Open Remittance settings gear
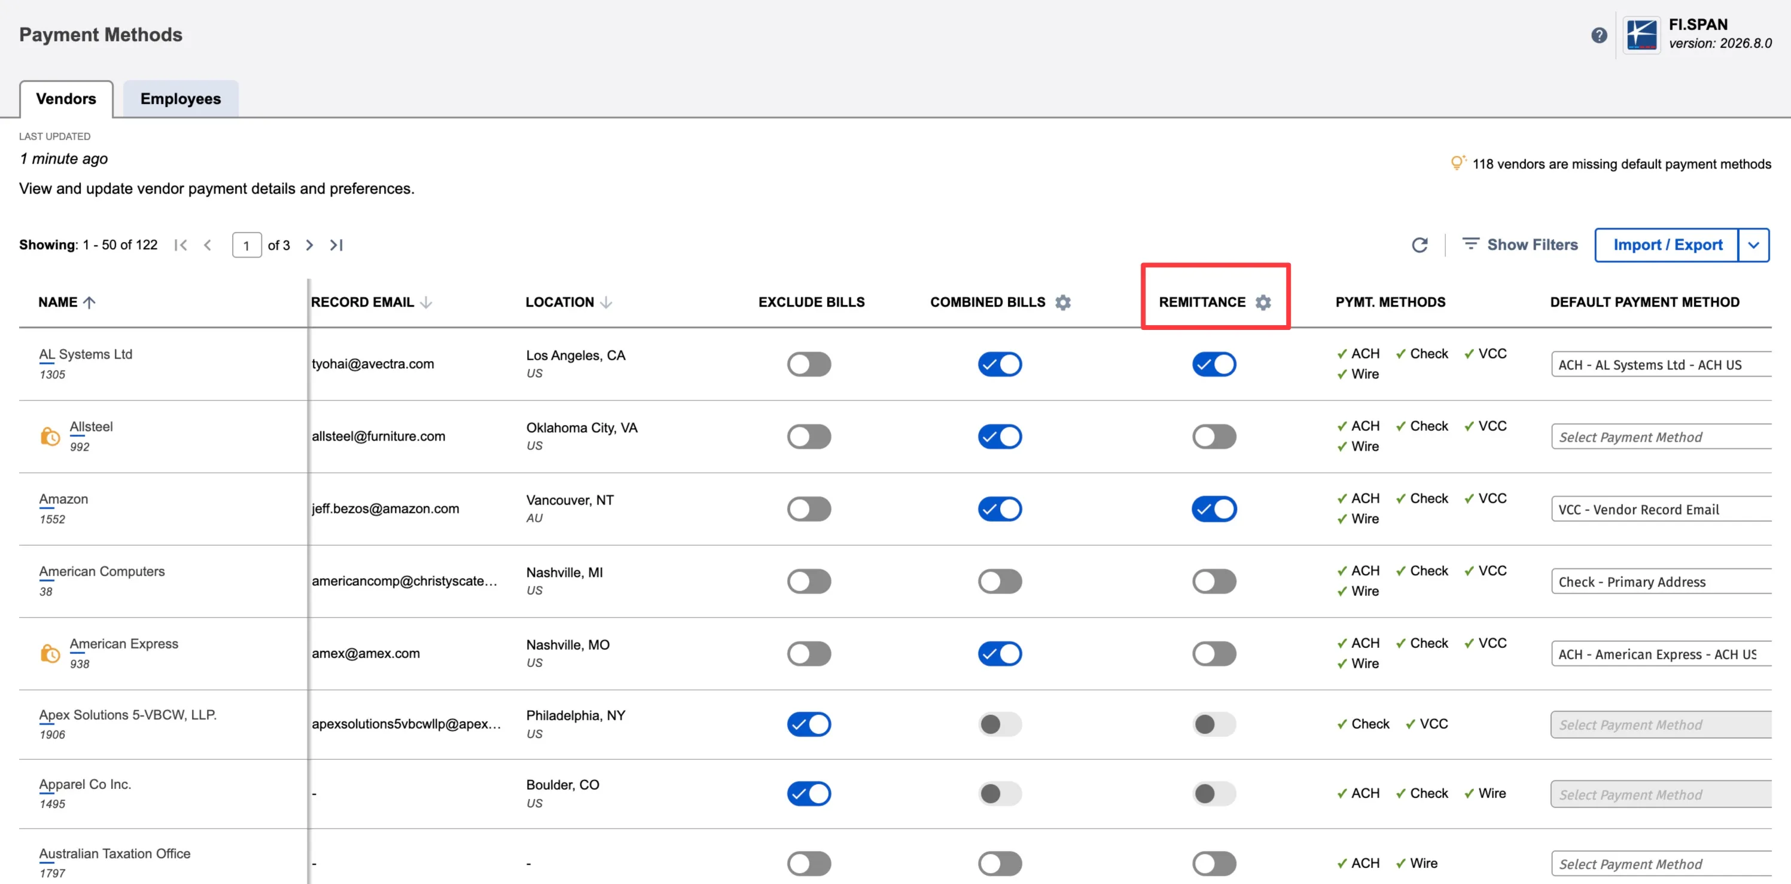The image size is (1791, 884). pos(1263,302)
